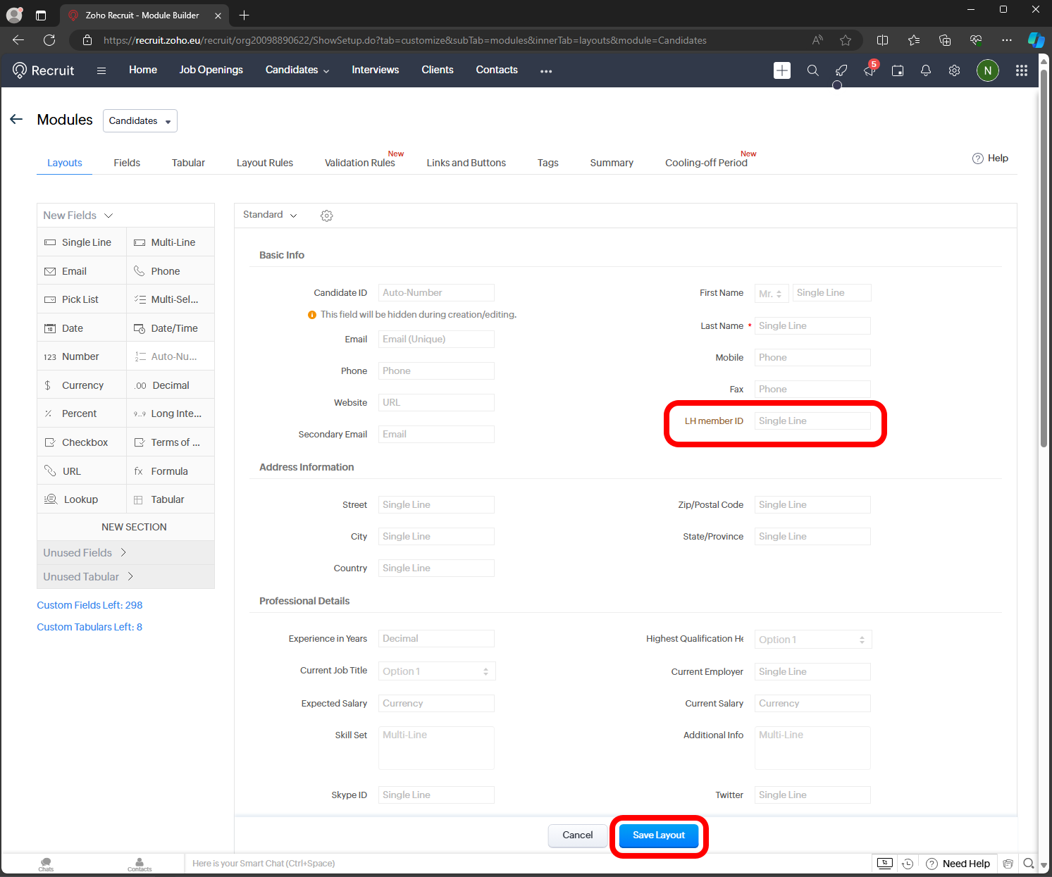Open the Candidates menu in top navigation
The image size is (1052, 877).
[297, 70]
